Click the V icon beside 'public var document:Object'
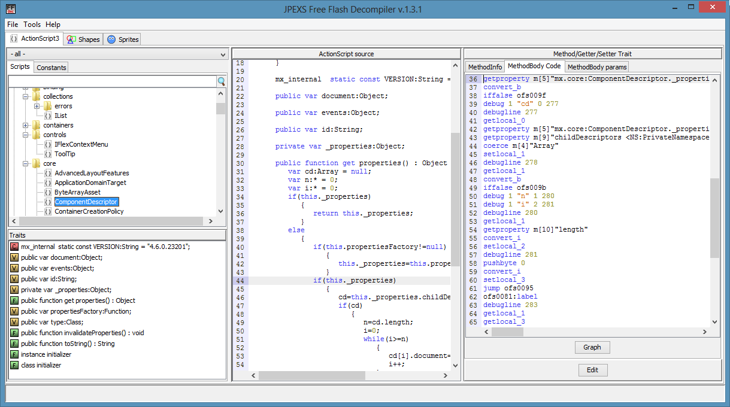The width and height of the screenshot is (730, 407). click(x=14, y=257)
